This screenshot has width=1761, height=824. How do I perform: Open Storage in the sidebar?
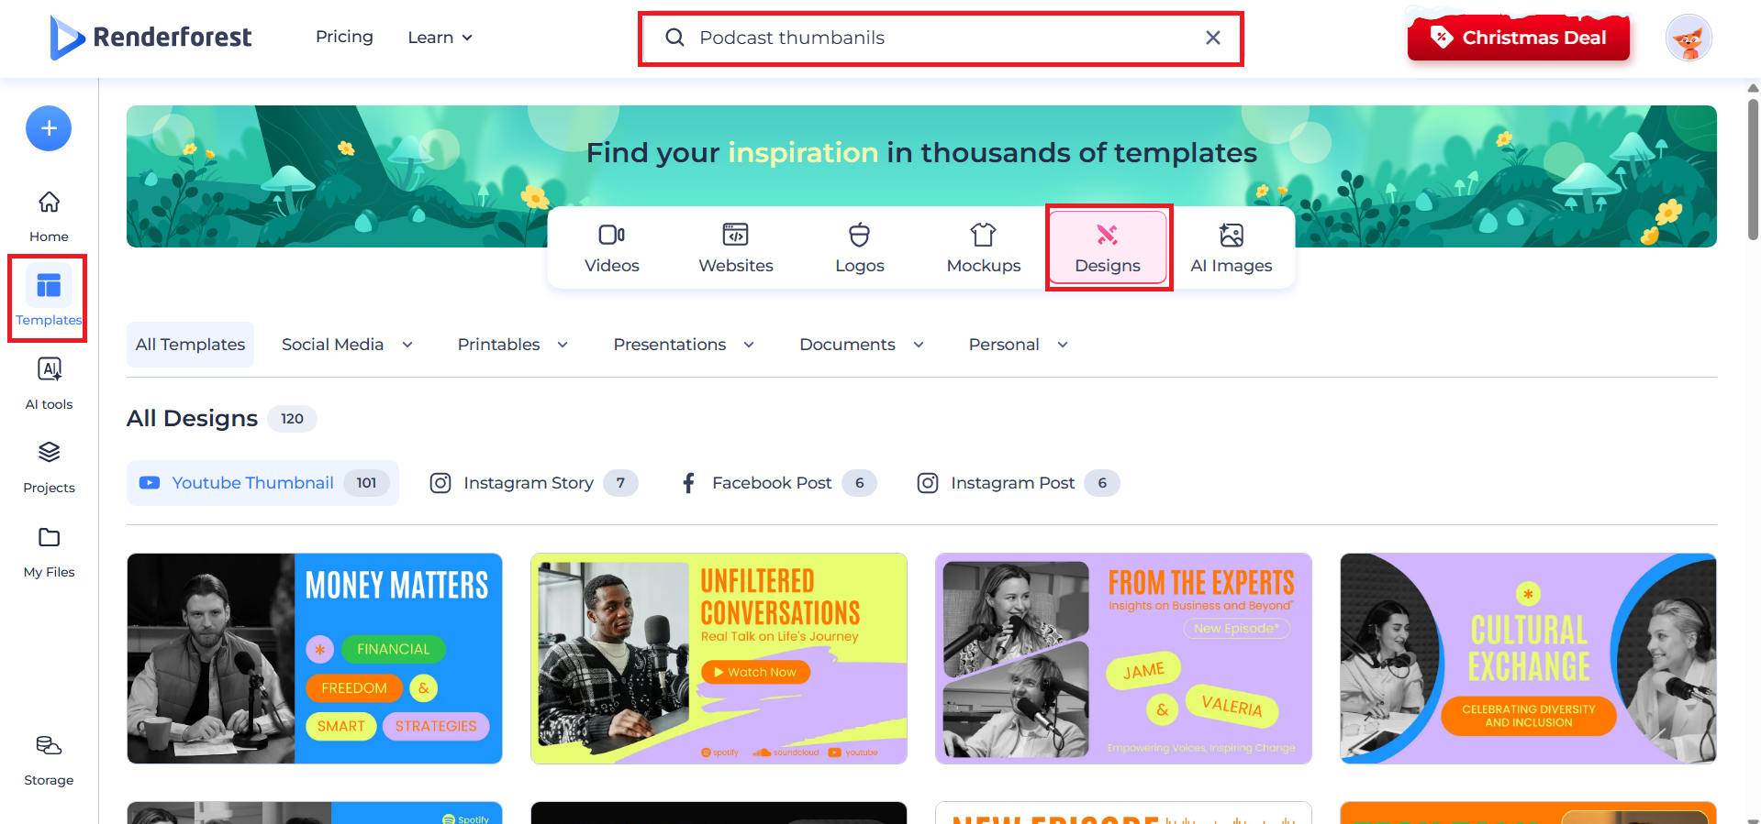(x=49, y=759)
